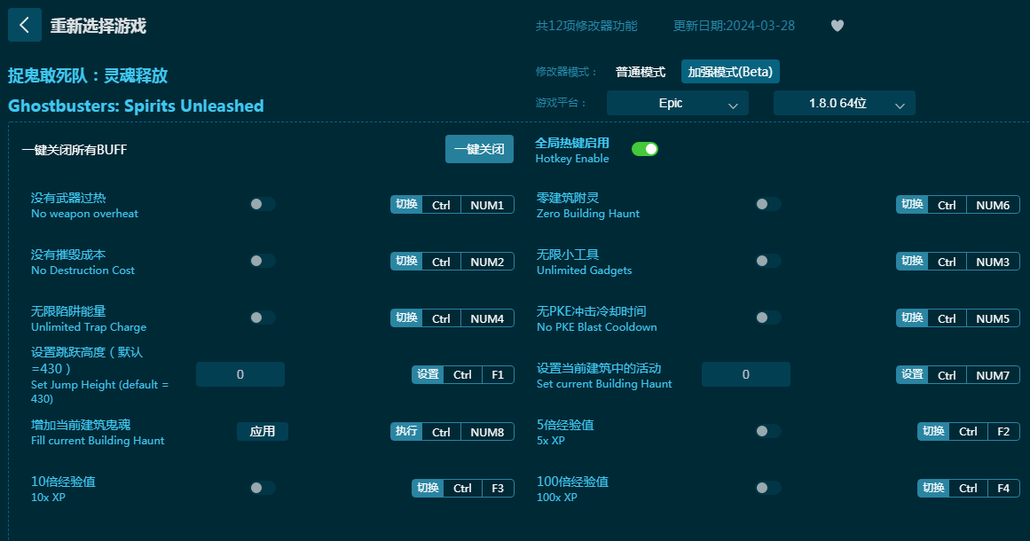
Task: Click 切换 for 100x XP
Action: click(x=933, y=488)
